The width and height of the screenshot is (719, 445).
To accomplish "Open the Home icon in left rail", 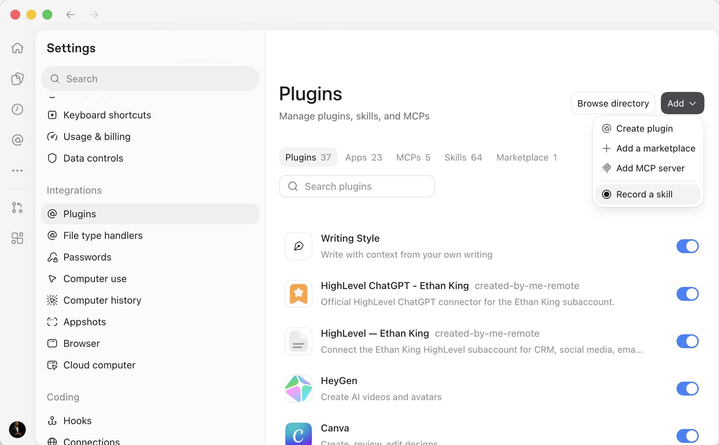I will 17,48.
